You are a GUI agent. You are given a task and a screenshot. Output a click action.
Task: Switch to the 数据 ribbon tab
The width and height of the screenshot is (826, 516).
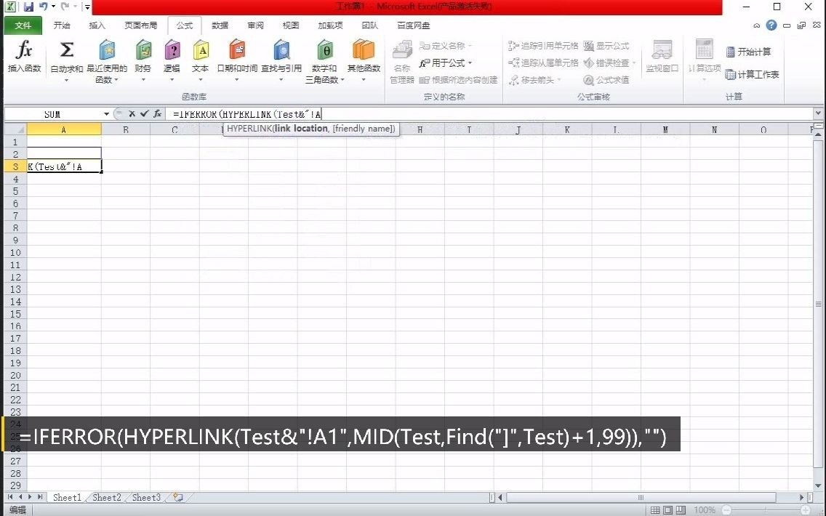pos(219,25)
